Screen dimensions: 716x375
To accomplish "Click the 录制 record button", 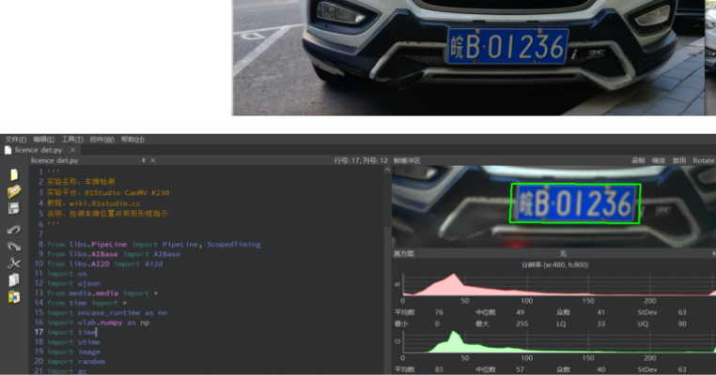I will coord(638,160).
